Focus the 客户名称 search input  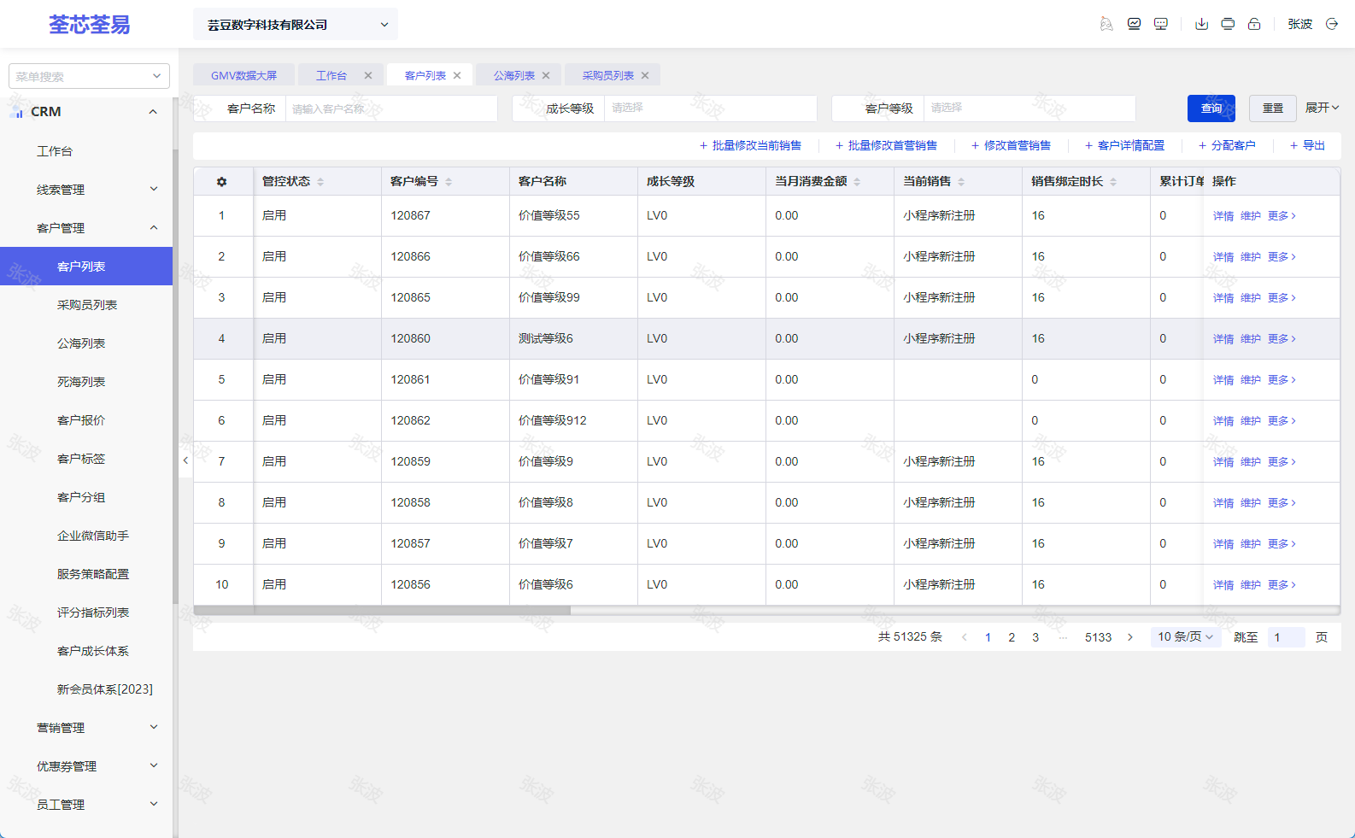[x=391, y=108]
